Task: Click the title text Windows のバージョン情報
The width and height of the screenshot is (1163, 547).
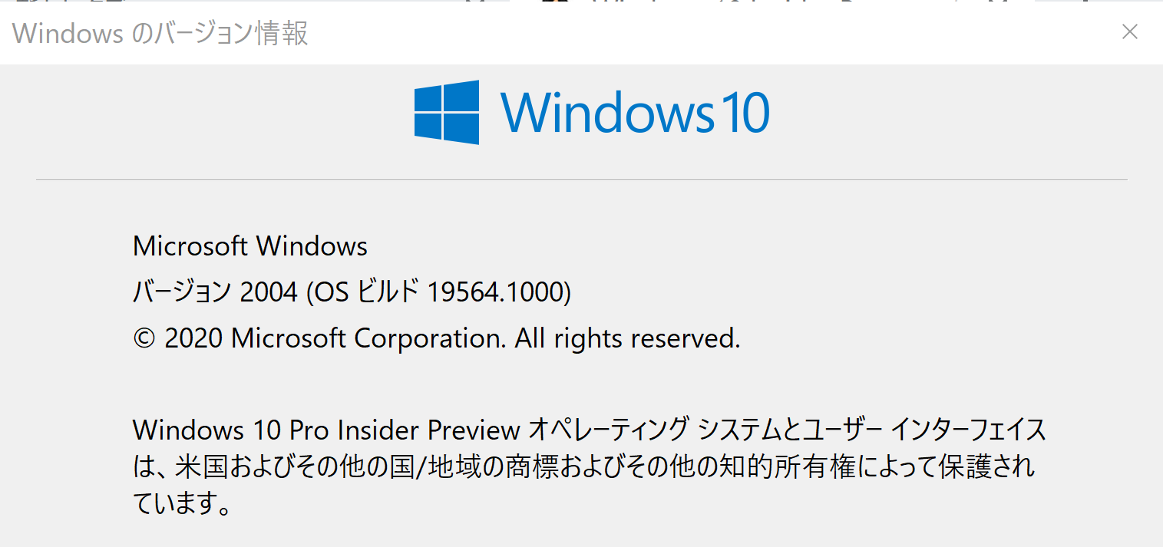Action: click(160, 34)
